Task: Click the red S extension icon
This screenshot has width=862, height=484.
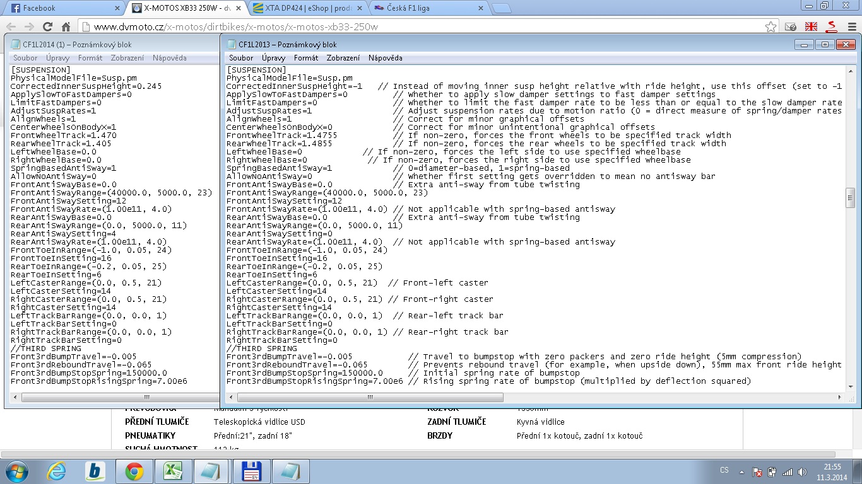Action: coord(831,27)
